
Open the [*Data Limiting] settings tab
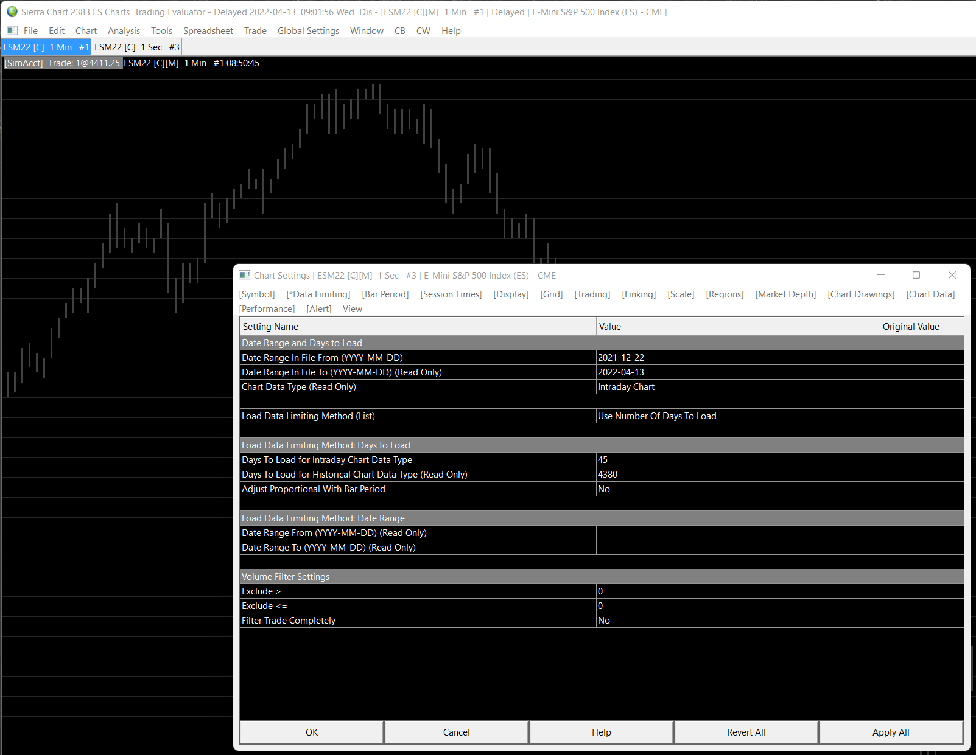[318, 294]
